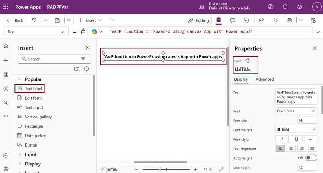Open the comments icon
This screenshot has width=323, height=173.
tap(233, 20)
